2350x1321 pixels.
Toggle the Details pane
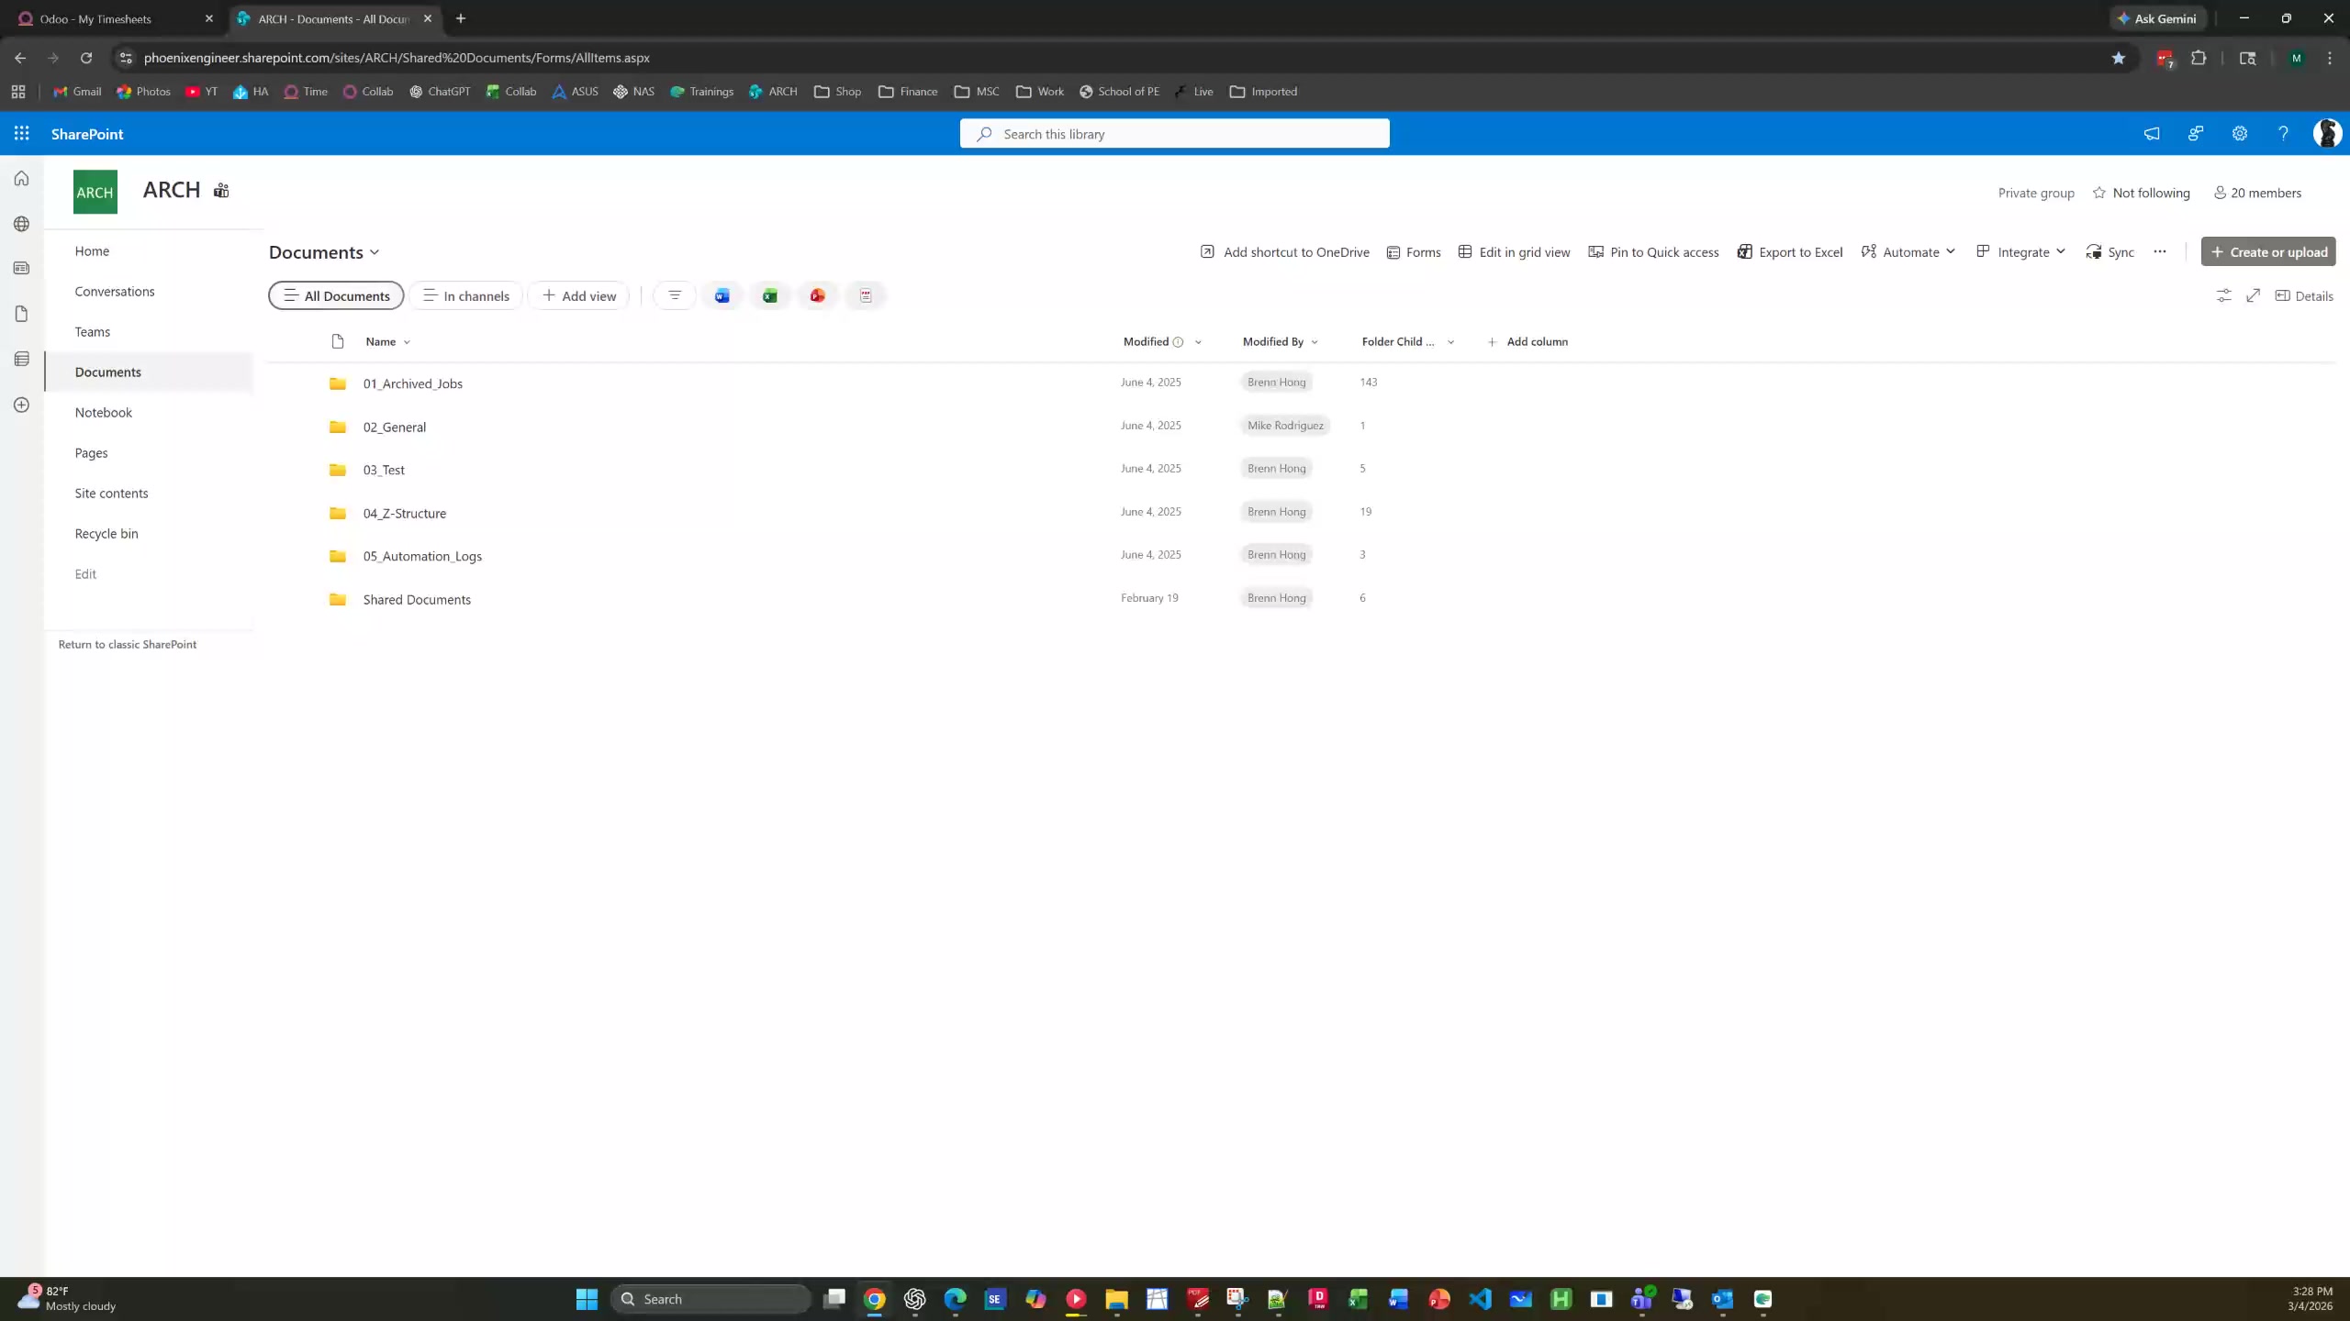point(2304,295)
